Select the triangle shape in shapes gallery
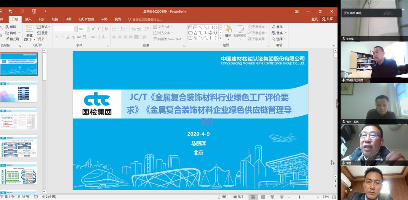Viewport: 408px width, 200px height. (x=195, y=33)
